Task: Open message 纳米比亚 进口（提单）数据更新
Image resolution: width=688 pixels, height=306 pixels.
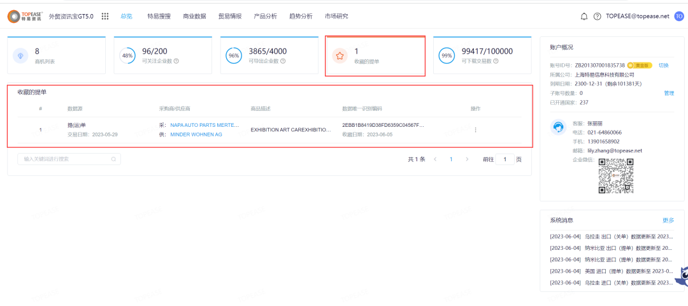Action: (x=611, y=259)
